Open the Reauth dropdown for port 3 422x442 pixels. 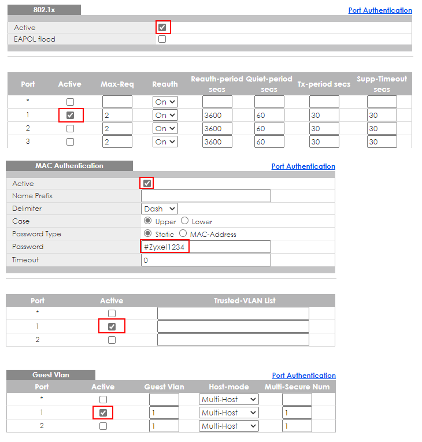click(x=165, y=142)
